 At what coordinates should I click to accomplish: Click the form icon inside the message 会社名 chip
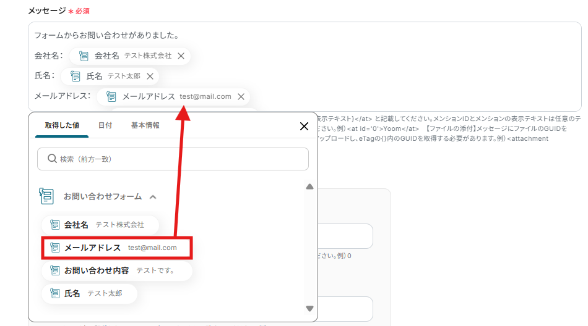coord(84,56)
